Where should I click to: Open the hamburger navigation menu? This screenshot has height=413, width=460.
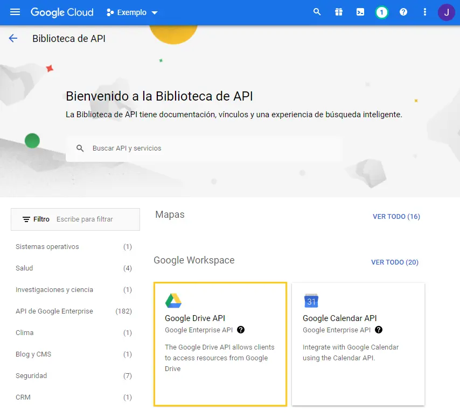coord(15,12)
